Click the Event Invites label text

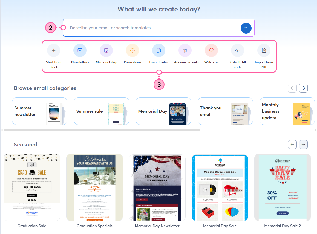tap(159, 62)
